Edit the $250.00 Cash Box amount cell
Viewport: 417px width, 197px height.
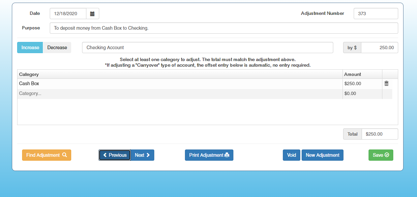362,84
